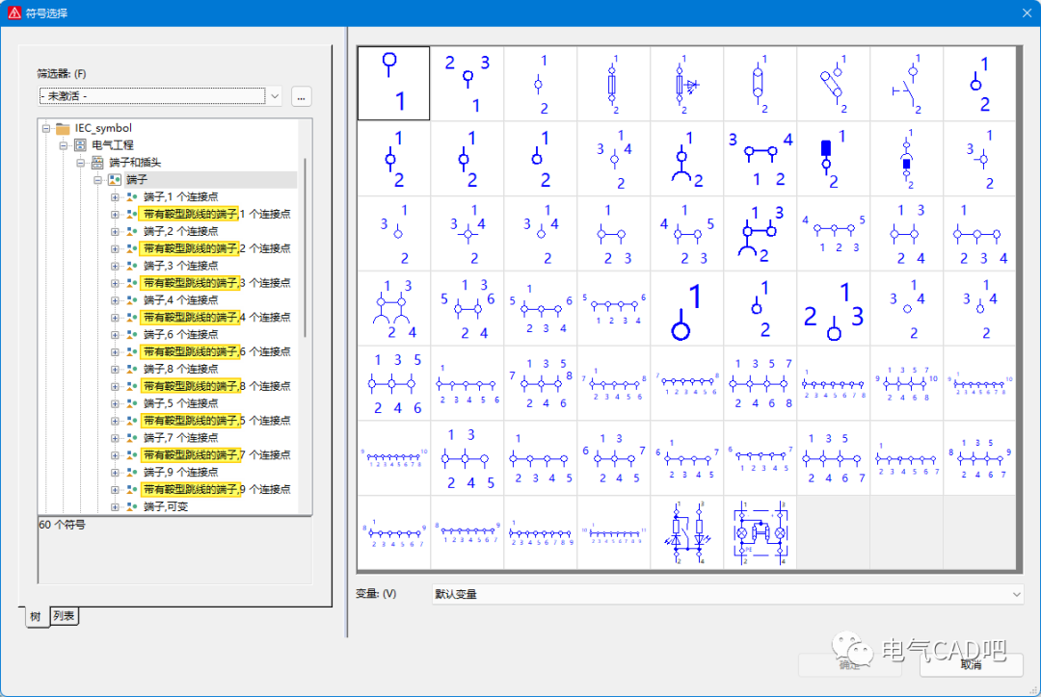Viewport: 1041px width, 697px height.
Task: Select 带有鞍型跳线的端子,7 个连接点 item
Action: (217, 455)
